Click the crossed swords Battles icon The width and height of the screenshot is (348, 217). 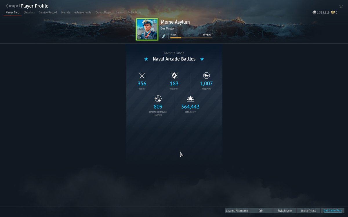click(x=142, y=76)
